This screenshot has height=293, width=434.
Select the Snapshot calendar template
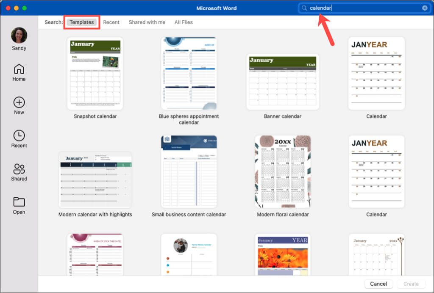(x=95, y=73)
